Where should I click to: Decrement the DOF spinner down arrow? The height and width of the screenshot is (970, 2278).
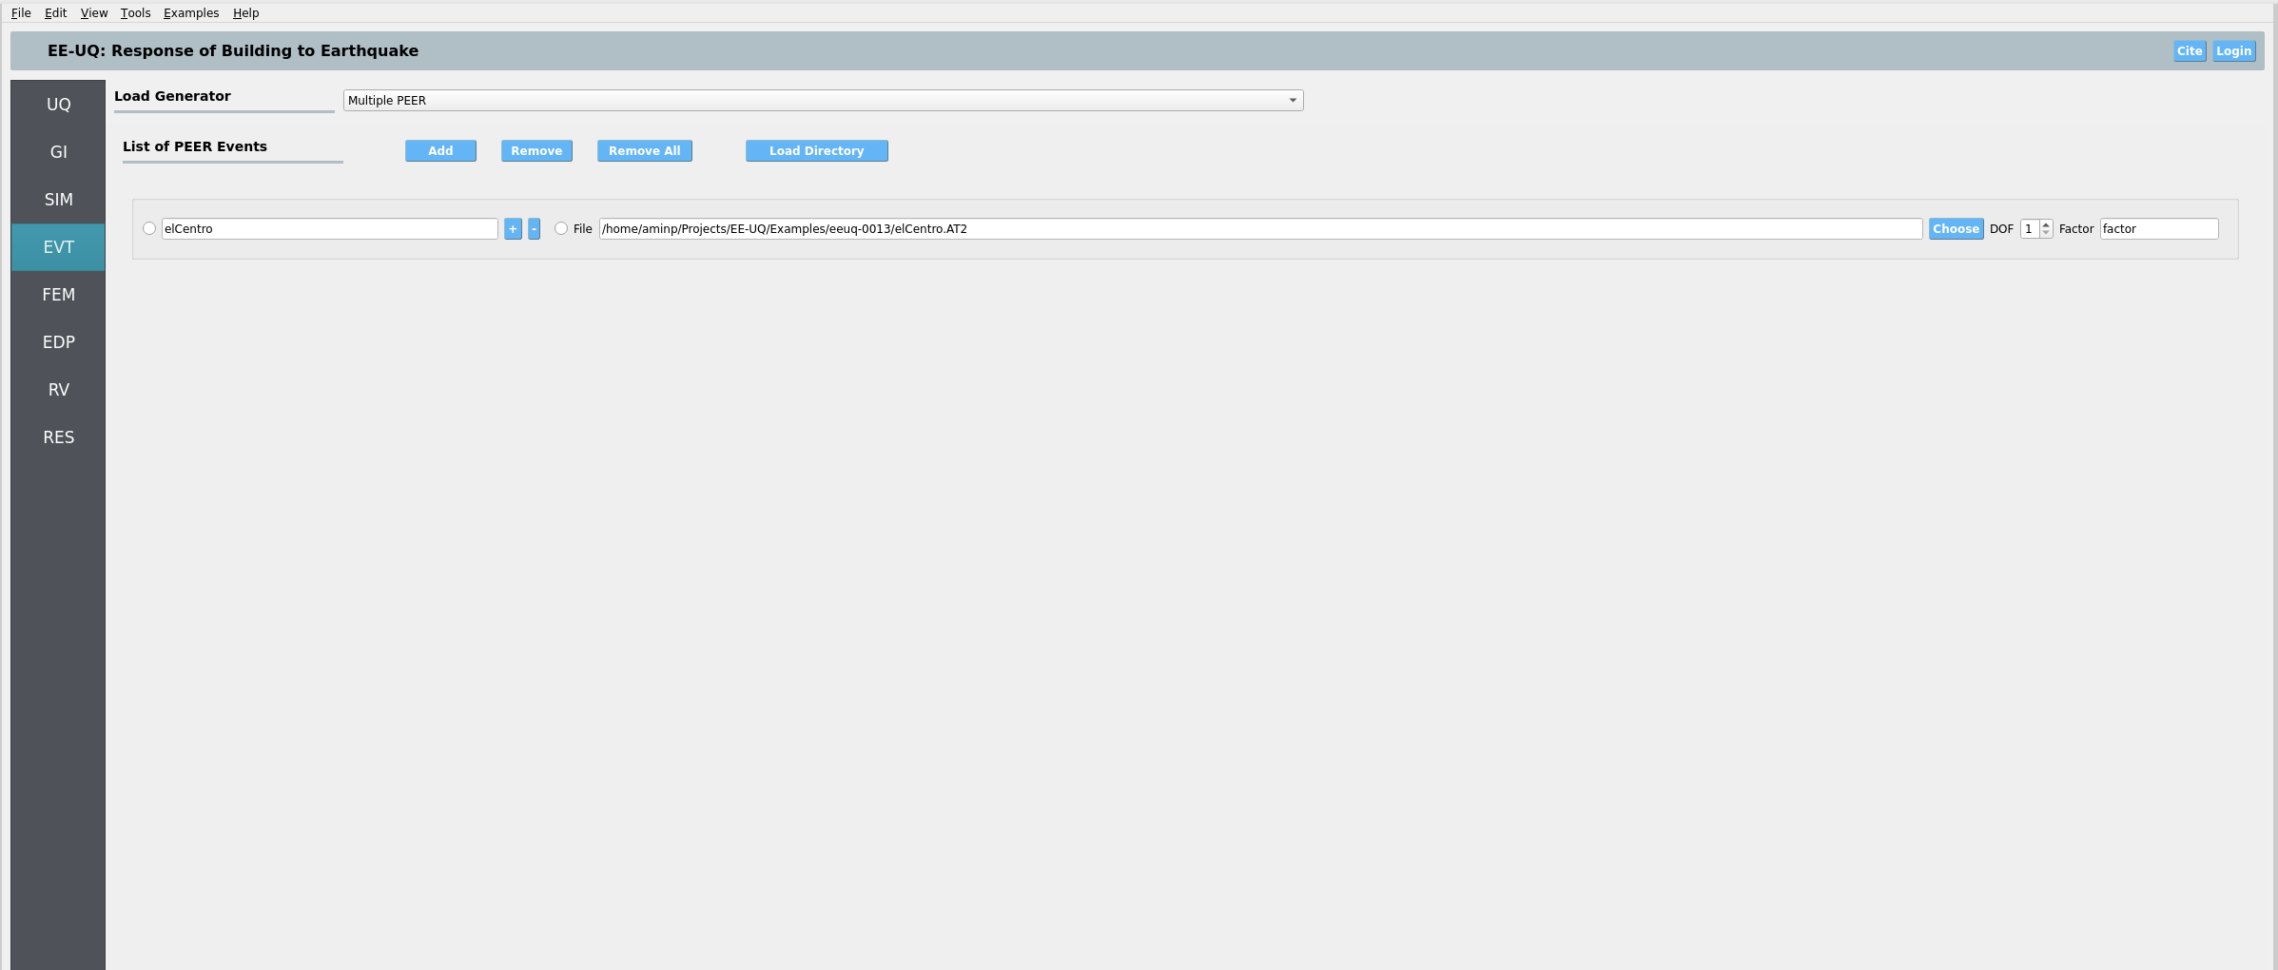pyautogui.click(x=2046, y=234)
